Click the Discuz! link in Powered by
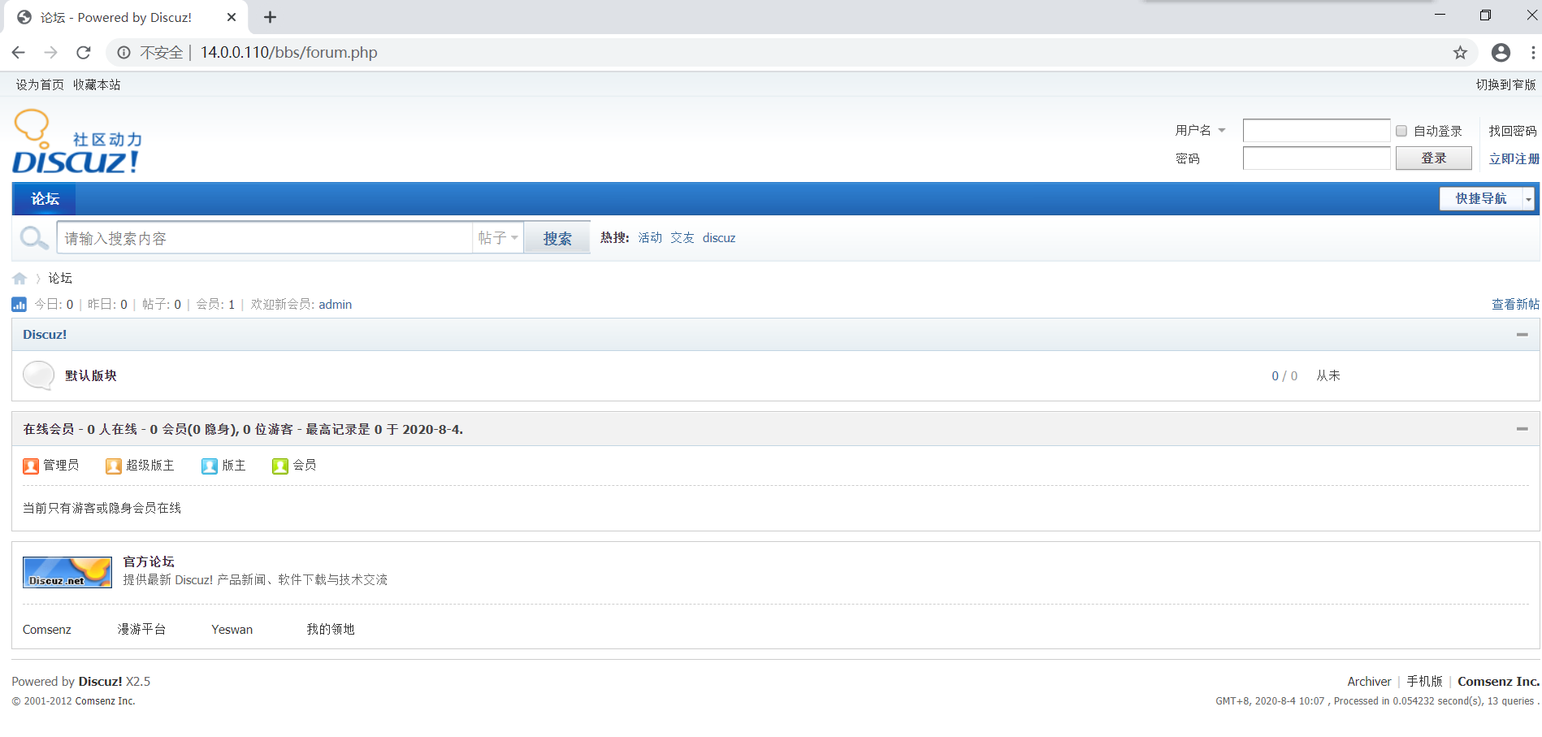Image resolution: width=1542 pixels, height=737 pixels. [100, 682]
